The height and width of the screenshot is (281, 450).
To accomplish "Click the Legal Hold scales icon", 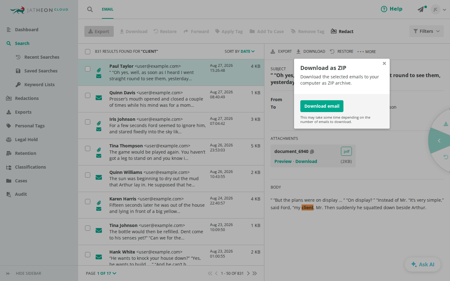I will point(9,140).
